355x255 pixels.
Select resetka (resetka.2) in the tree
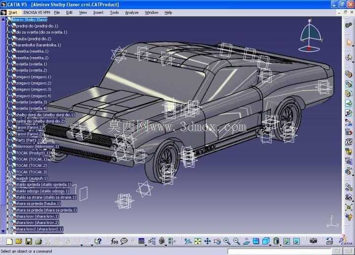coord(32,58)
